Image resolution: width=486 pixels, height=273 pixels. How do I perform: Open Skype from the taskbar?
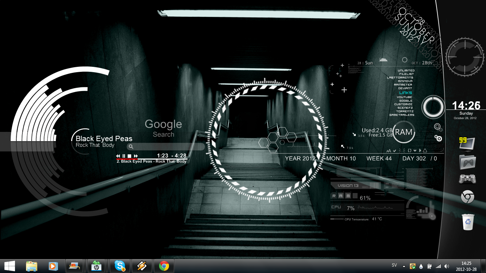pyautogui.click(x=120, y=266)
